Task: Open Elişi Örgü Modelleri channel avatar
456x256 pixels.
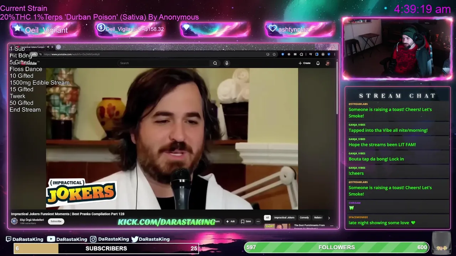Action: coord(14,221)
